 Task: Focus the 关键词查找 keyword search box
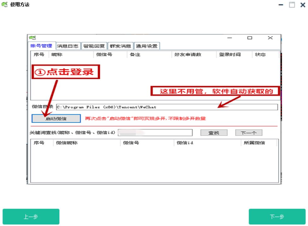click(155, 133)
